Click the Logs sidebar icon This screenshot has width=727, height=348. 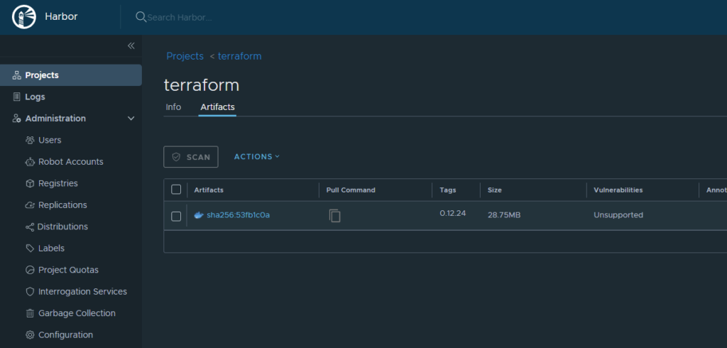[x=17, y=97]
